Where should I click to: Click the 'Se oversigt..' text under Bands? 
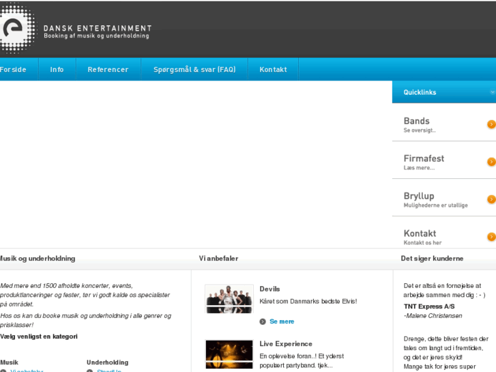(x=420, y=130)
